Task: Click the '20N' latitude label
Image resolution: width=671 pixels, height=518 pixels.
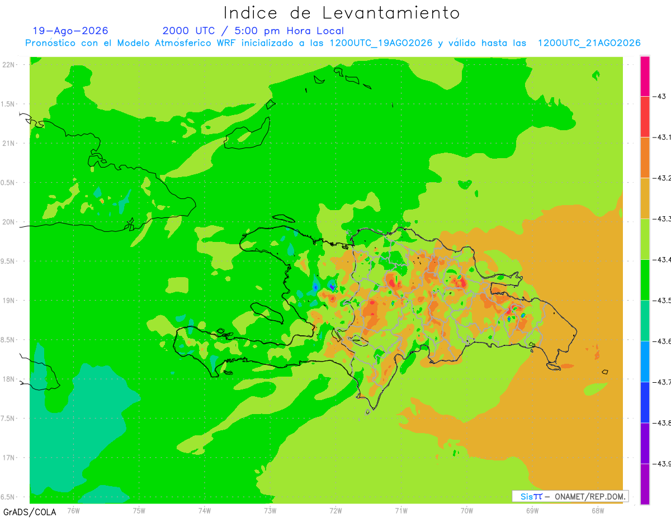Action: coord(10,222)
